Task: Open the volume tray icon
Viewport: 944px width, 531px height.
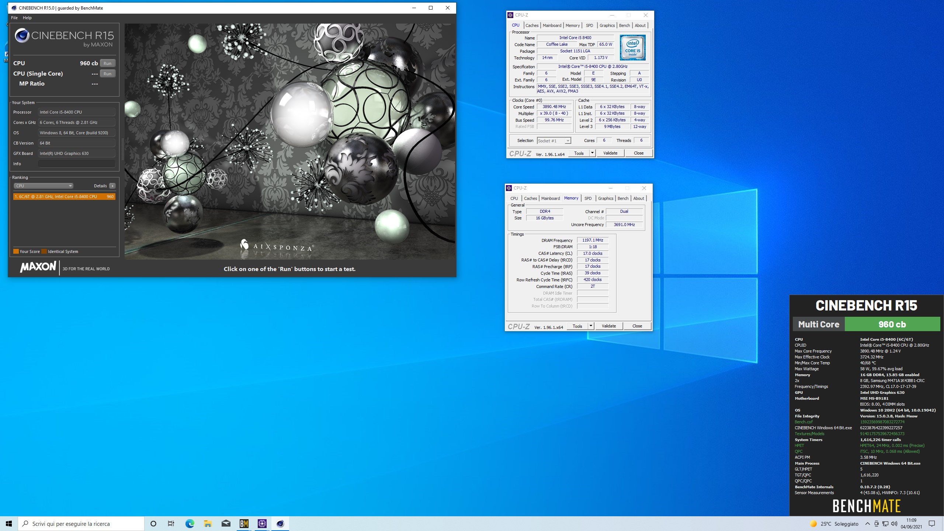Action: (x=894, y=524)
